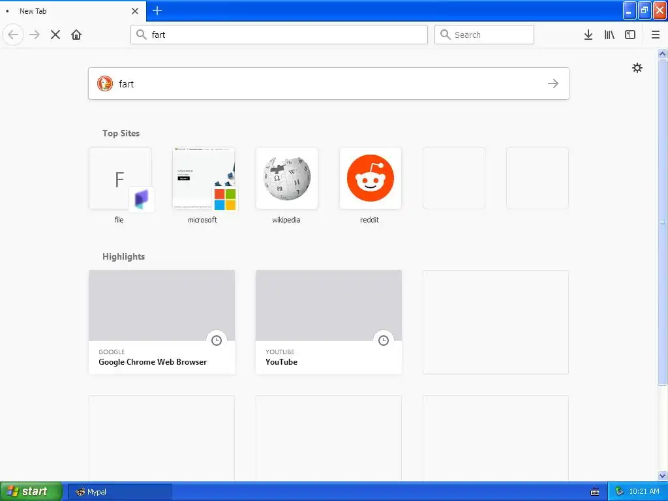Click the Top Sites heading
The width and height of the screenshot is (668, 501).
(121, 133)
